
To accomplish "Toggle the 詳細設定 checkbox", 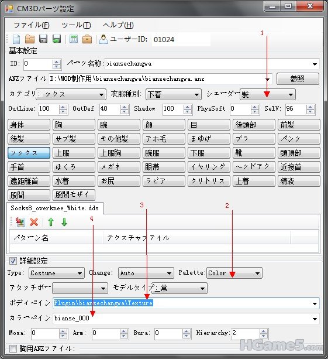I will [x=13, y=261].
